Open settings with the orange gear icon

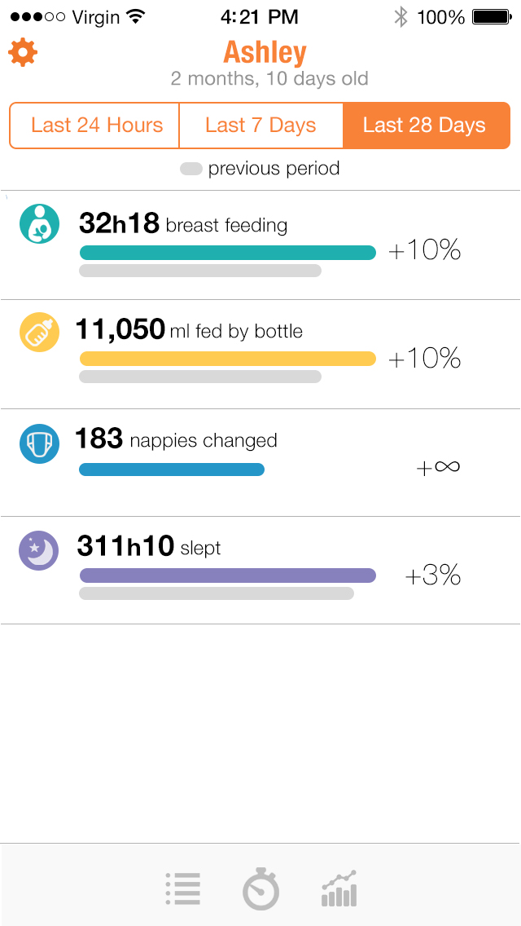[23, 53]
